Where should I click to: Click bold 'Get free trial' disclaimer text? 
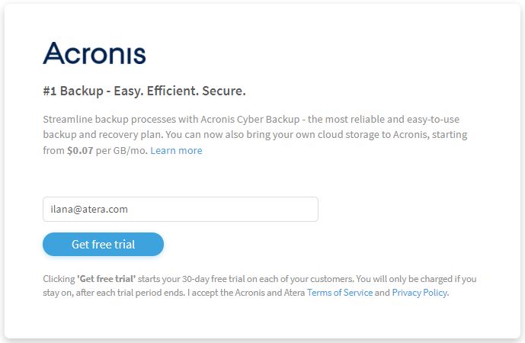pos(107,279)
